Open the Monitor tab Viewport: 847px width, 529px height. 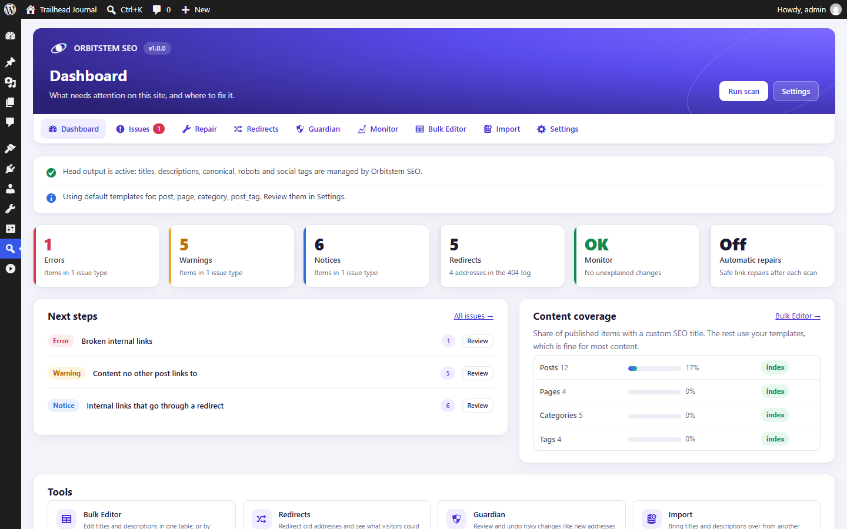click(378, 129)
